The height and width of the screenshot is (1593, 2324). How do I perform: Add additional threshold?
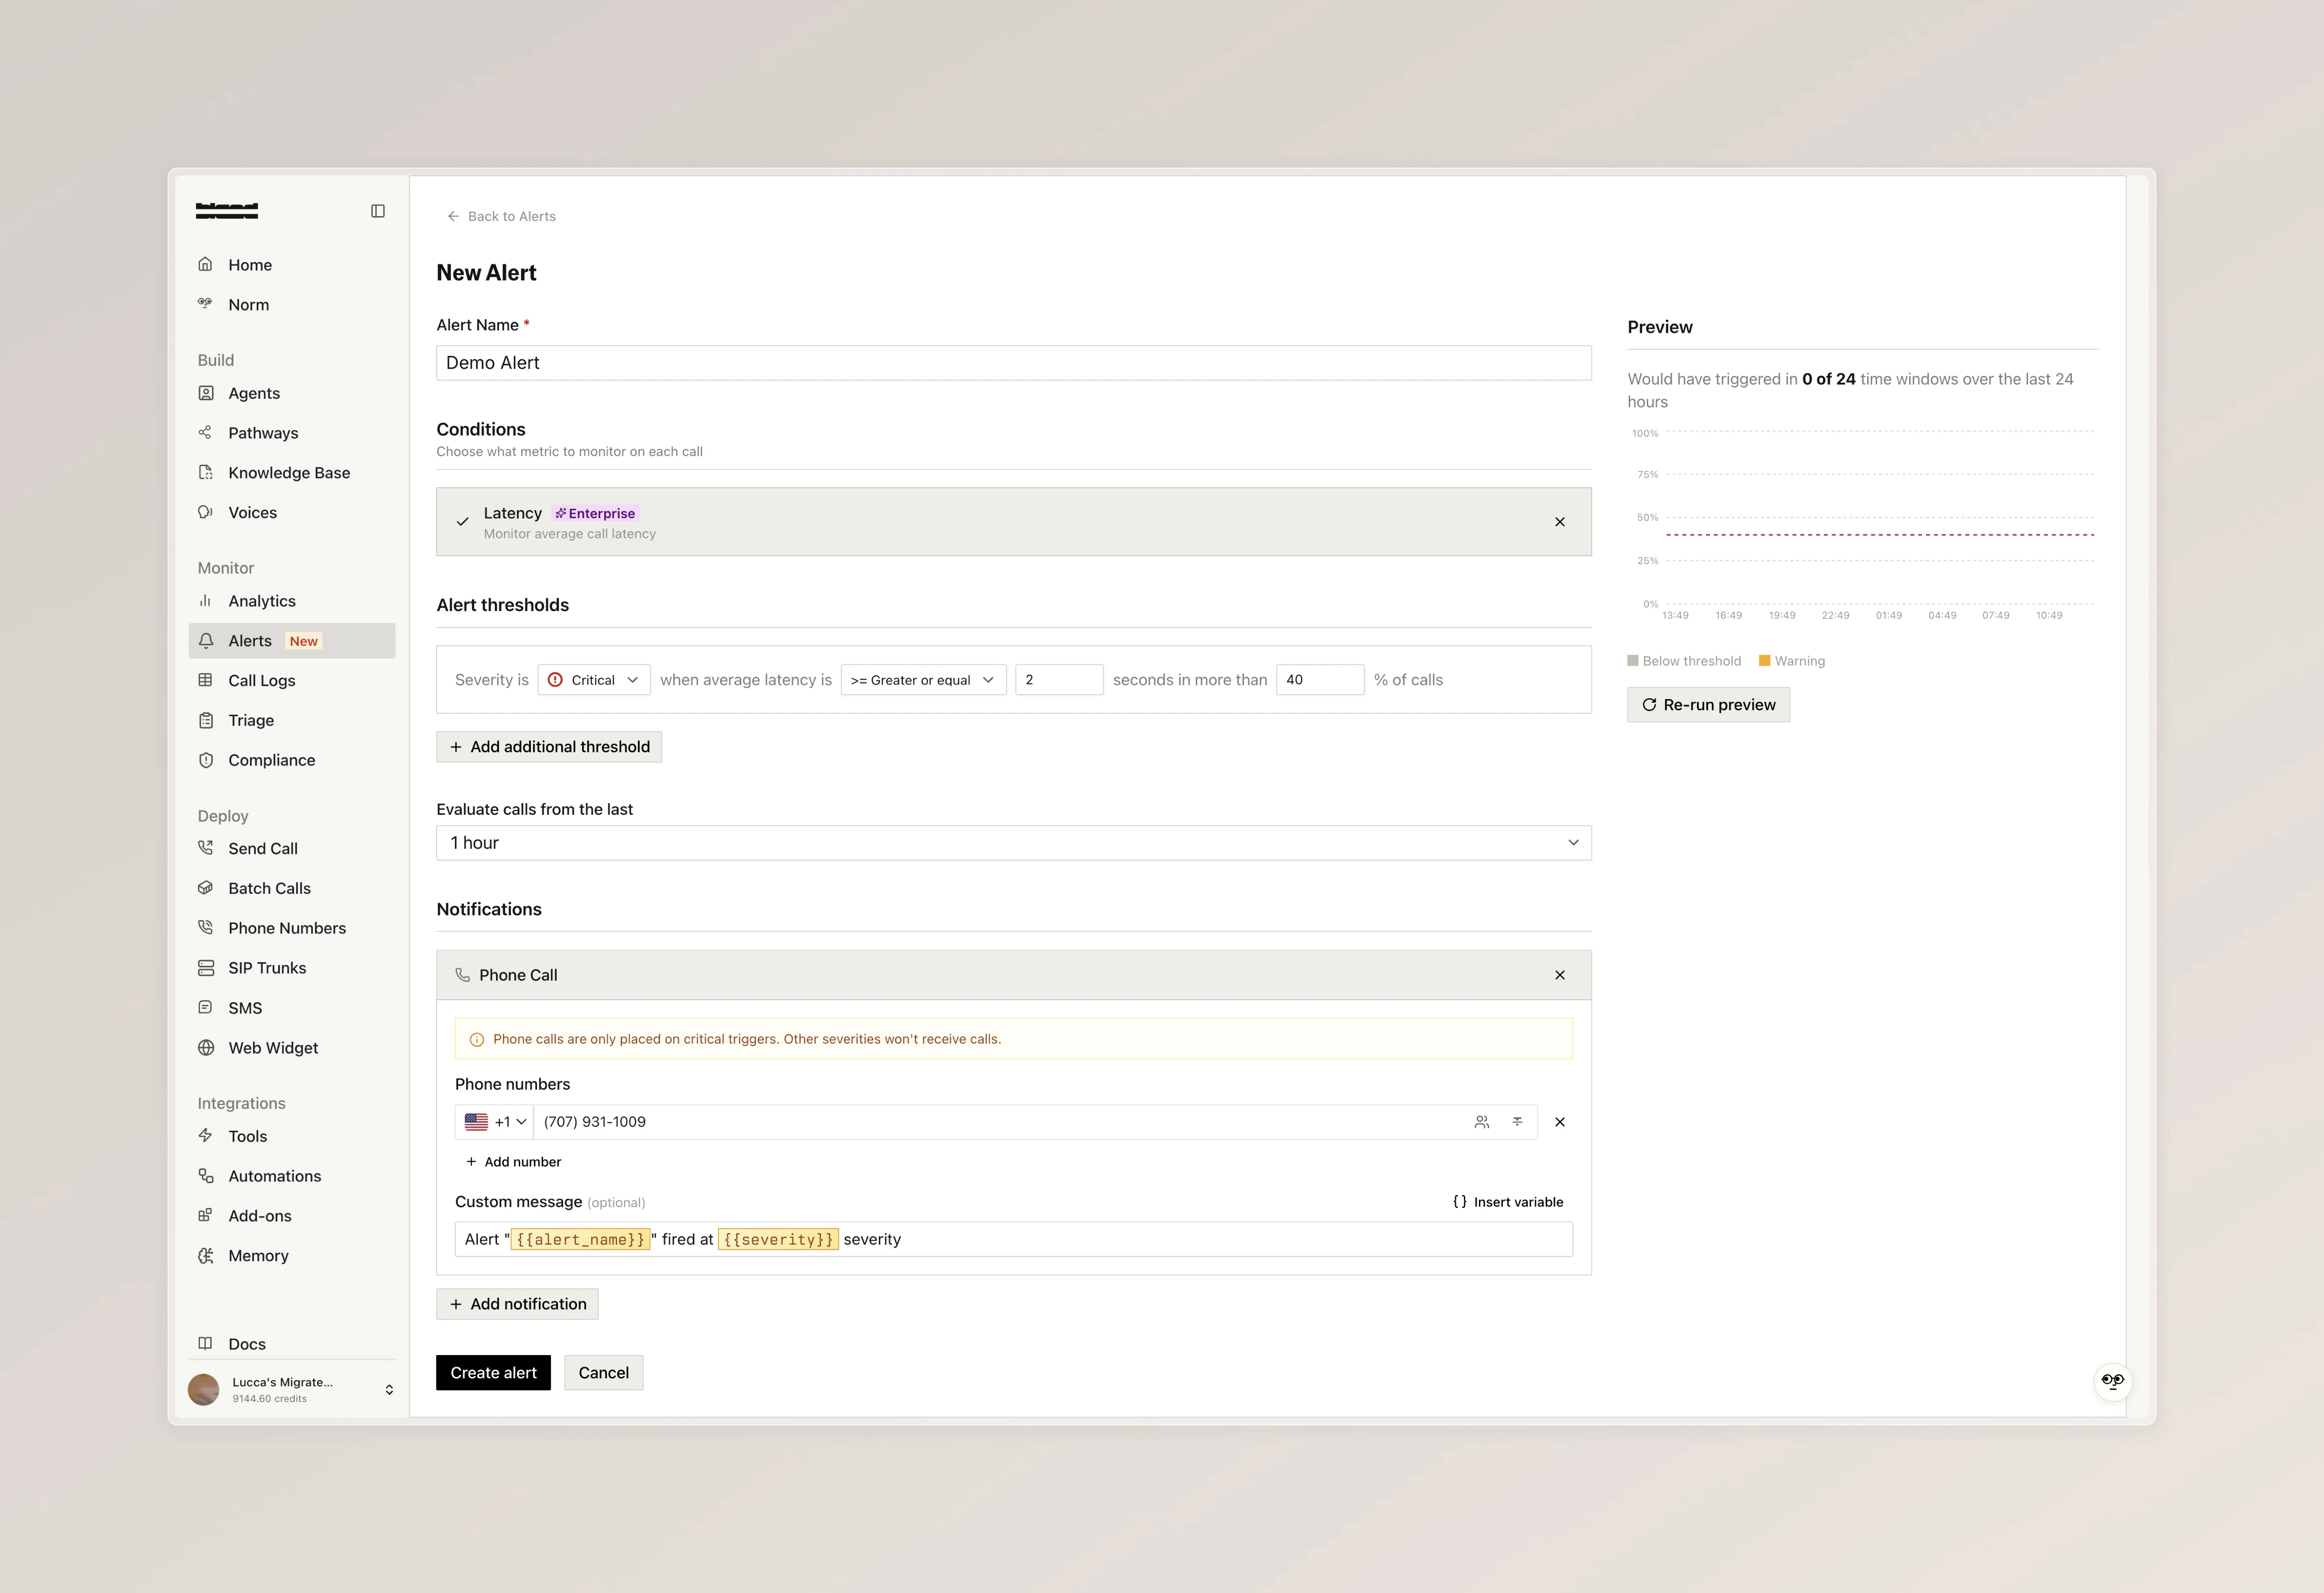549,747
